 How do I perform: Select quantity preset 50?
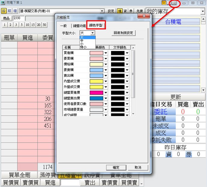pos(44,25)
